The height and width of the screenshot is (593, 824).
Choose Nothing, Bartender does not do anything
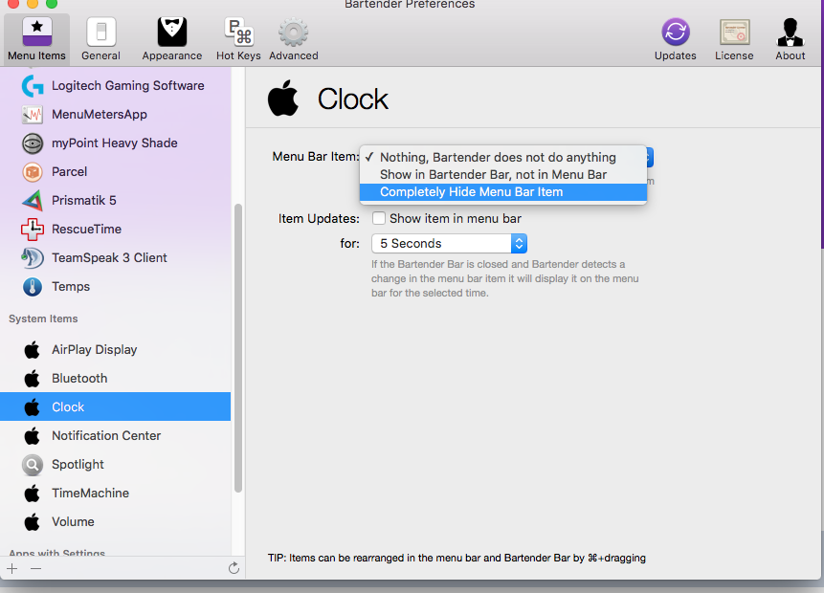[502, 157]
